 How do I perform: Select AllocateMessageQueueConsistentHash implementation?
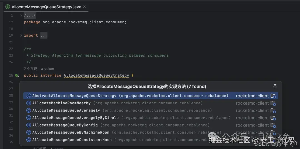coord(151,140)
